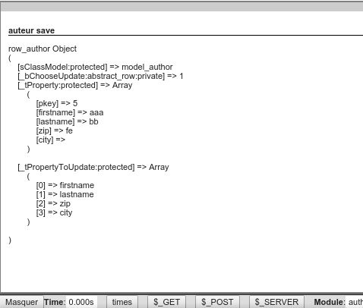
Task: Click the [1] => lastname entry
Action: (65, 194)
